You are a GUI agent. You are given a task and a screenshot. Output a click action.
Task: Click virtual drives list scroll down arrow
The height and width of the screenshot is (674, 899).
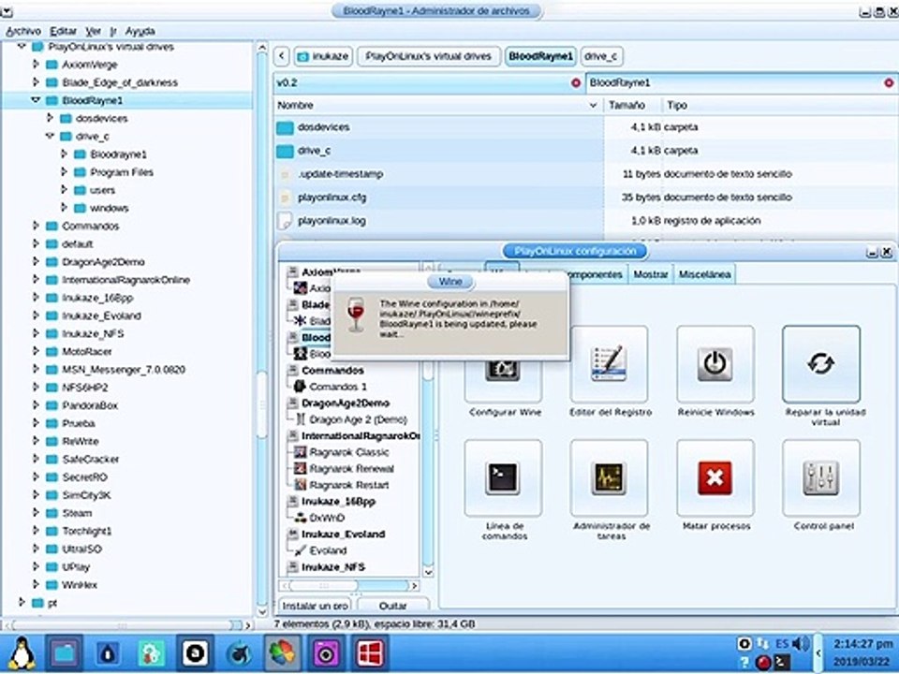coord(428,572)
